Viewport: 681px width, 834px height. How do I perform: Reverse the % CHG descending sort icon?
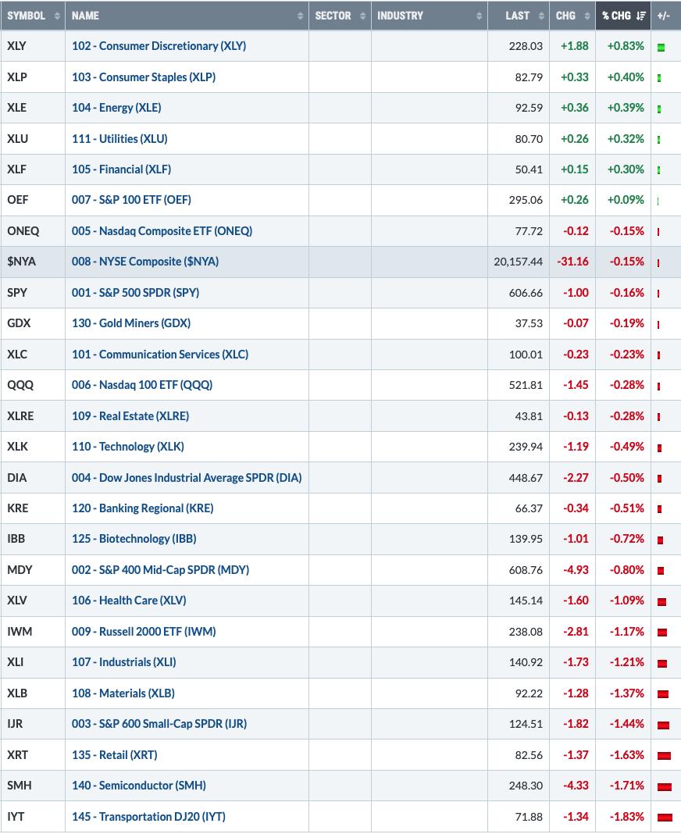click(640, 16)
